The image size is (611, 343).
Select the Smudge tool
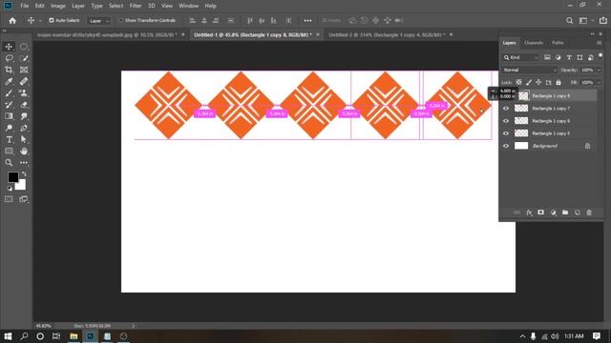(24, 116)
